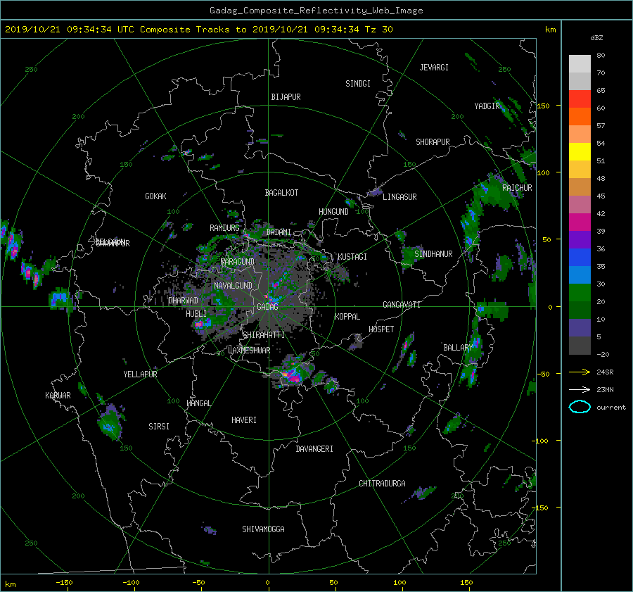Select the blue 35-36 dBZ color swatch

[x=580, y=258]
